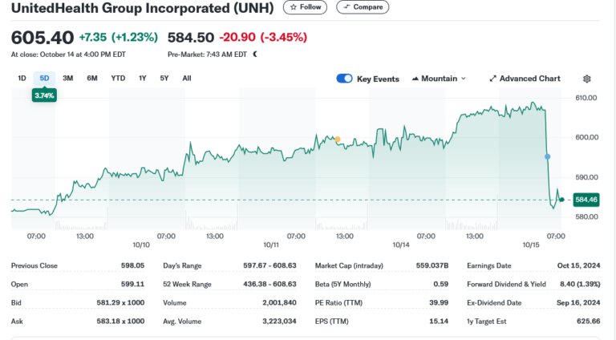Click the Day's Range label
The width and height of the screenshot is (616, 340).
click(x=182, y=265)
